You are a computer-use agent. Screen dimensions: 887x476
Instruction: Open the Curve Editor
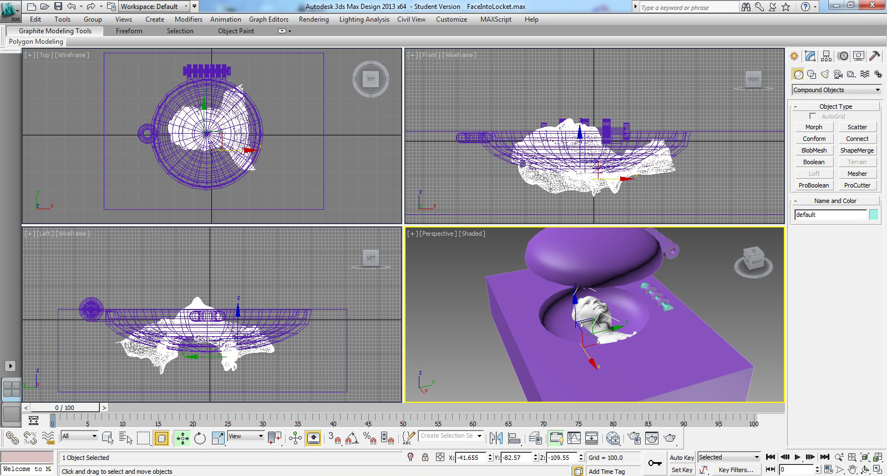click(x=574, y=438)
